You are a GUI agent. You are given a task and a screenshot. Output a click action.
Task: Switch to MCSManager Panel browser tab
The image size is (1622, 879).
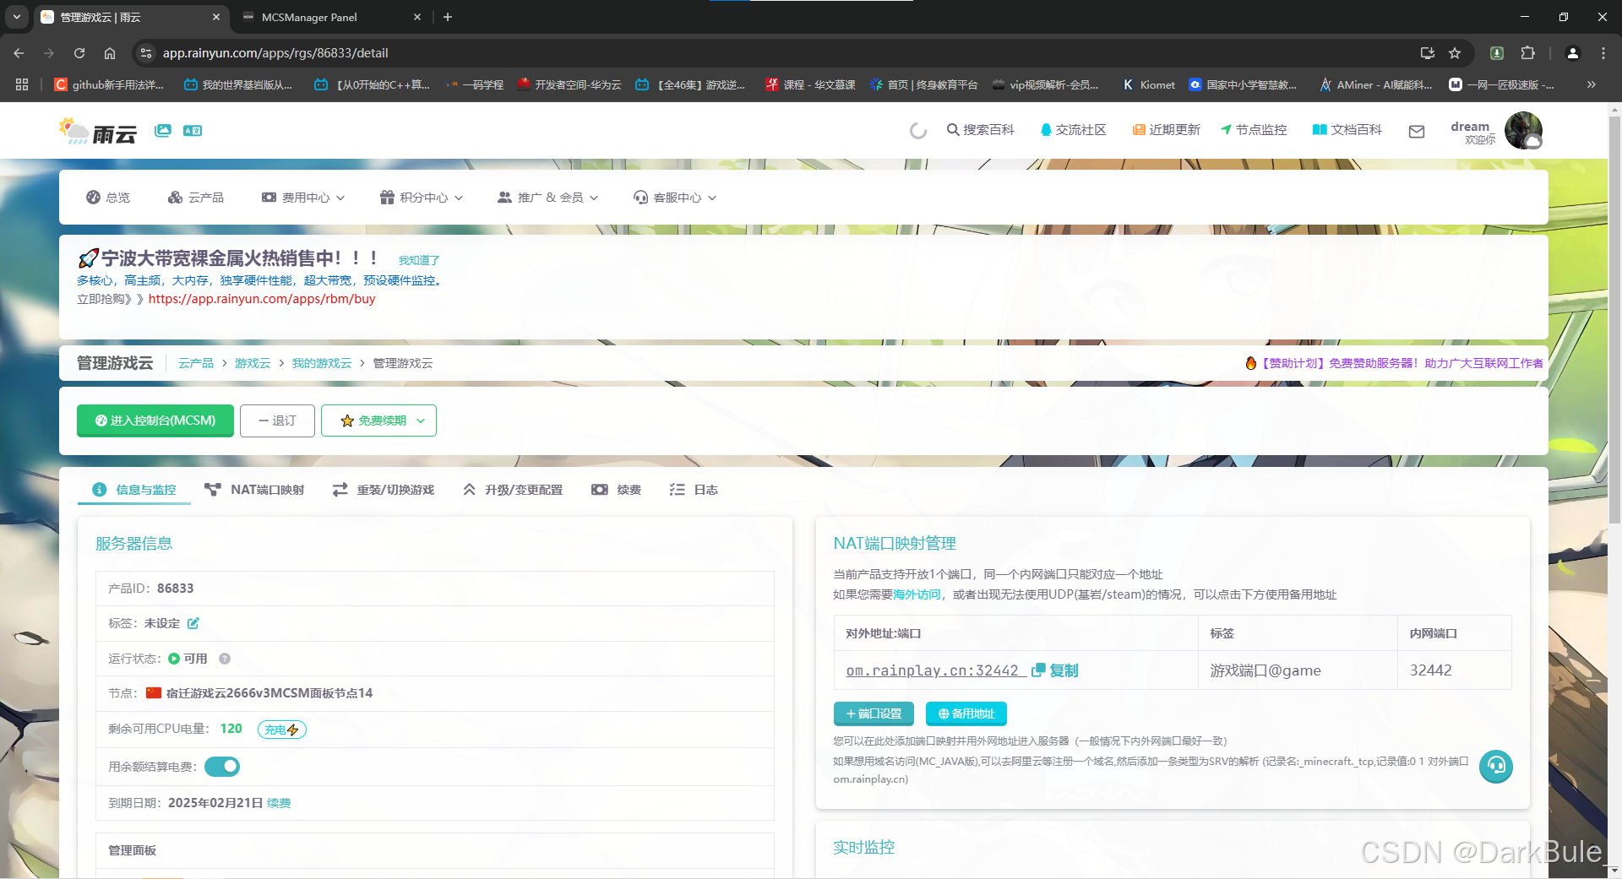coord(329,17)
